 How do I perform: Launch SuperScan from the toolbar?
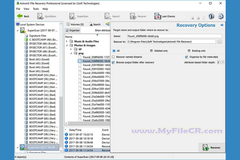[x=79, y=16]
